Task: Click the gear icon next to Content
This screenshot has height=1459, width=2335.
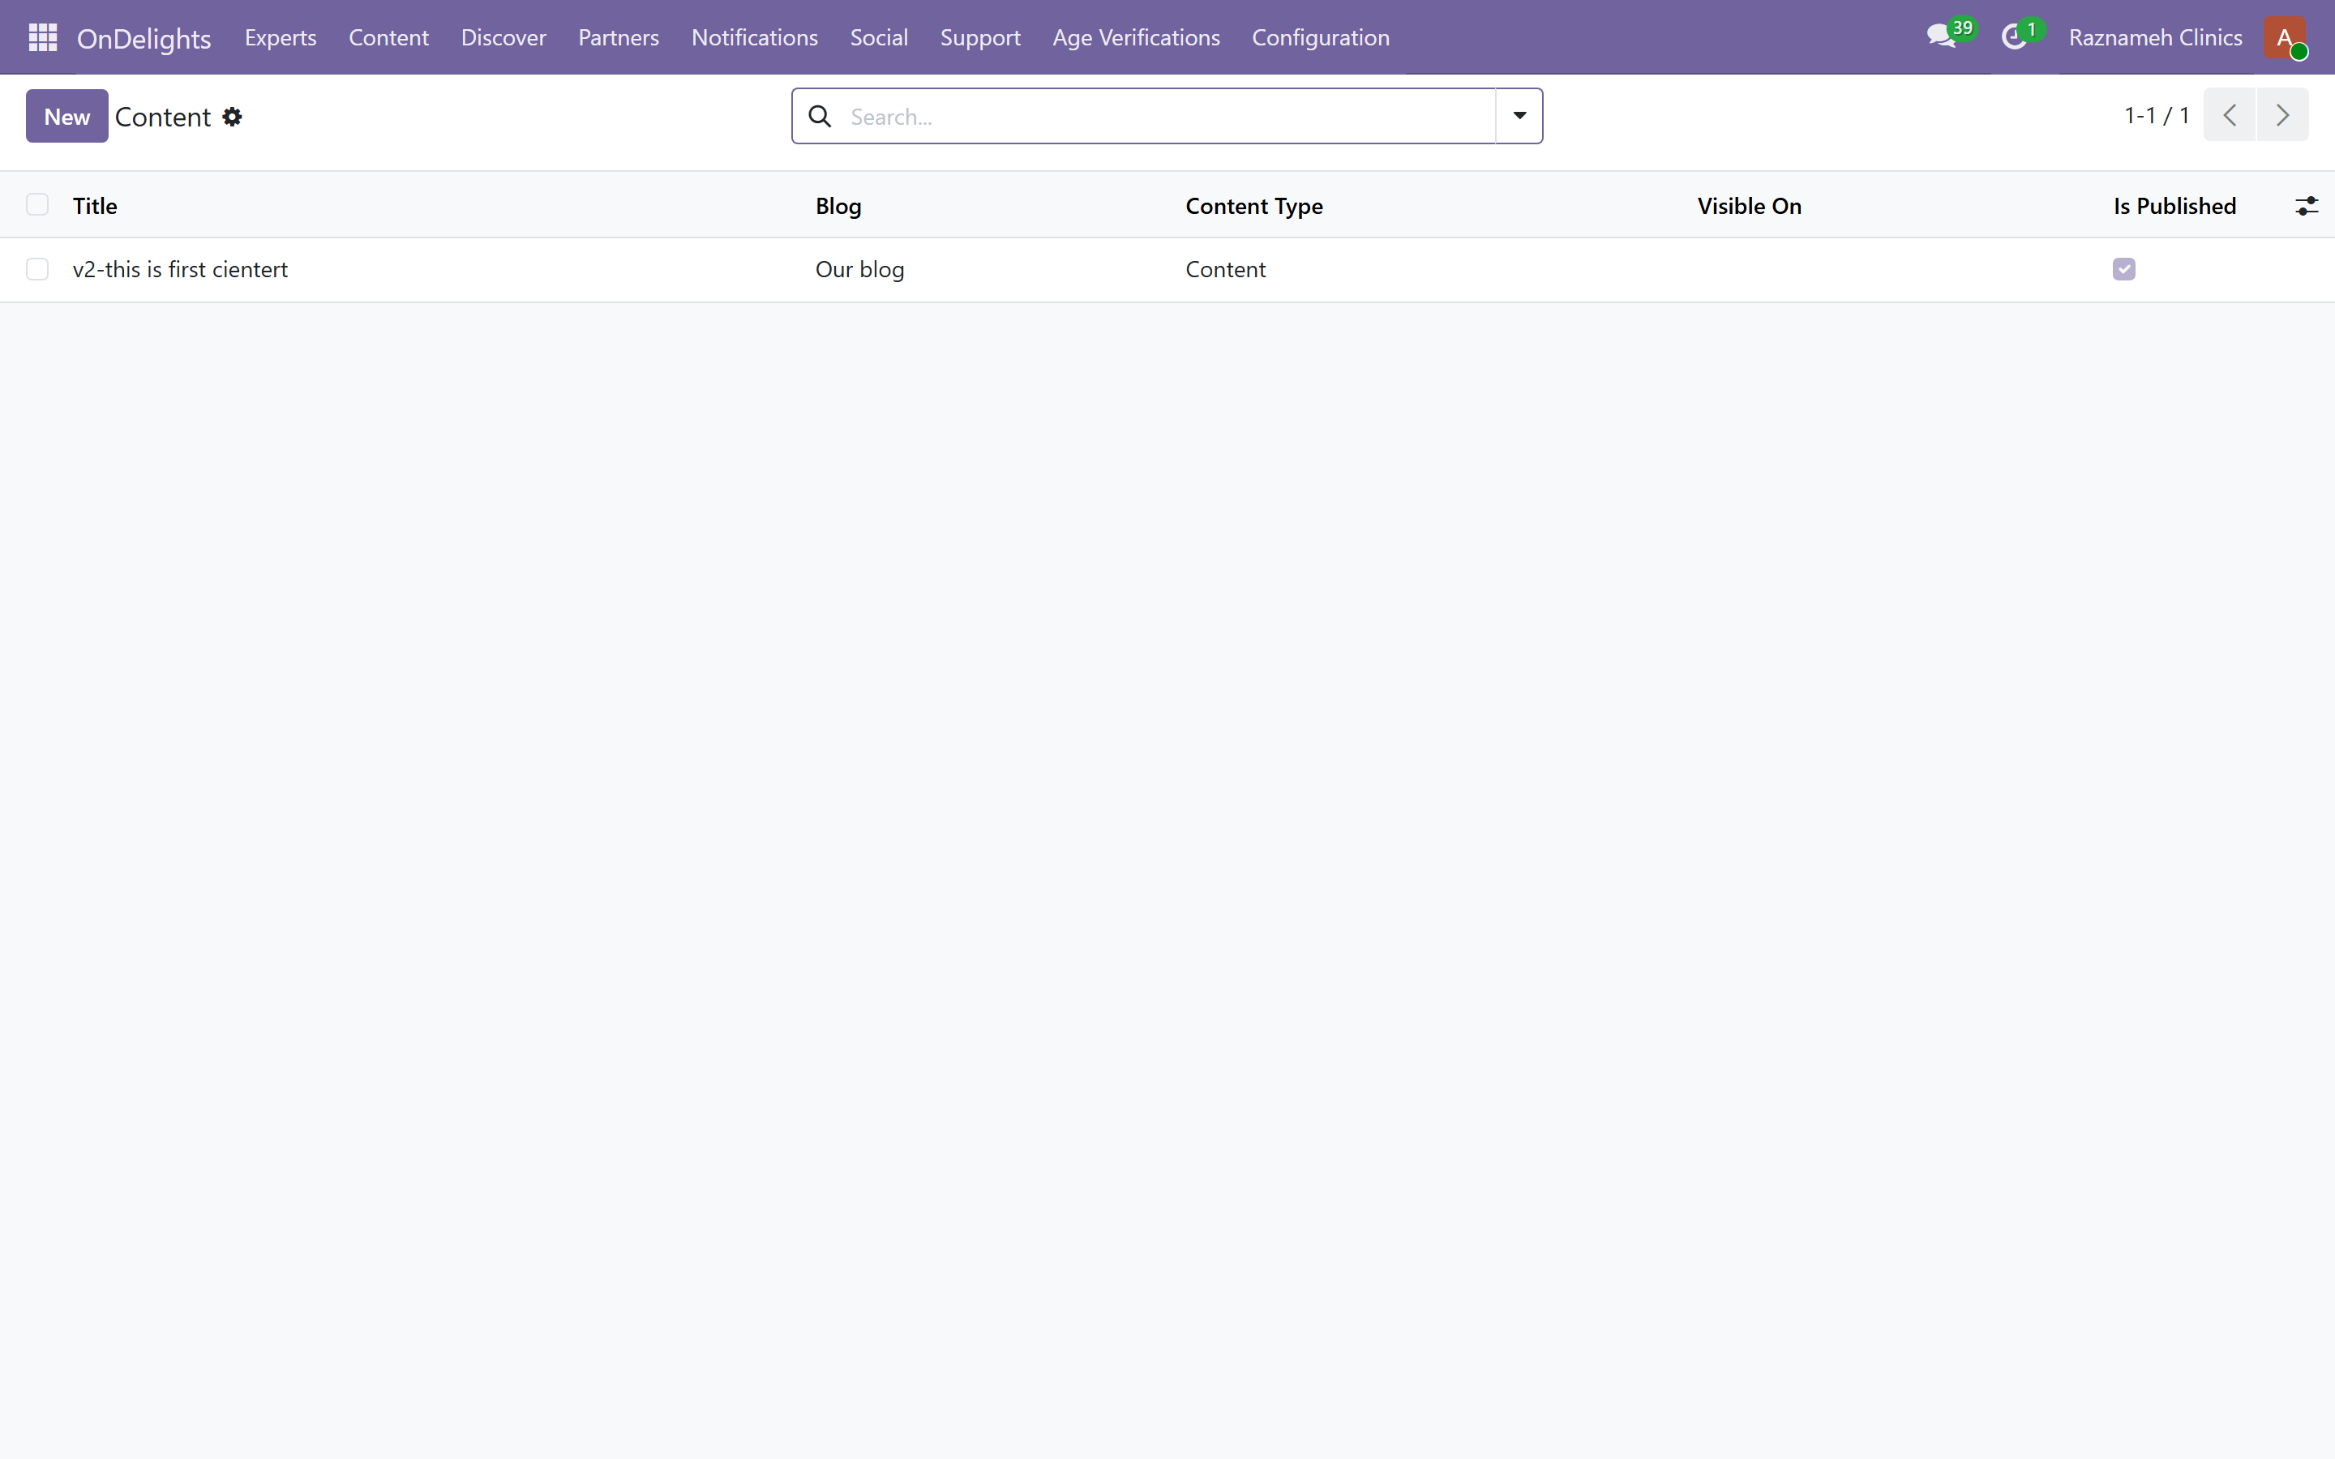Action: pos(232,117)
